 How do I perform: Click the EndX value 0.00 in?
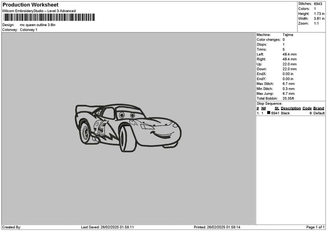click(x=288, y=74)
